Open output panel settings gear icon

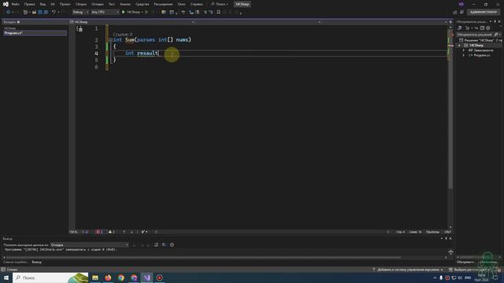click(172, 244)
